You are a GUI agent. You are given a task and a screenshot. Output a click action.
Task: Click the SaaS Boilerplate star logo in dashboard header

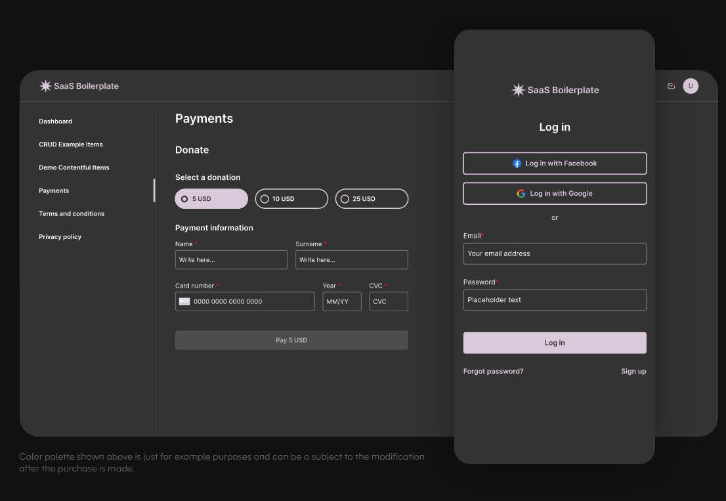coord(45,86)
